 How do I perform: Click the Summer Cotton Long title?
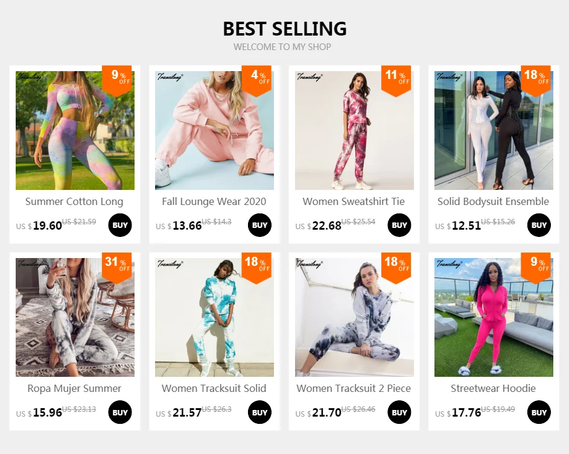[74, 201]
